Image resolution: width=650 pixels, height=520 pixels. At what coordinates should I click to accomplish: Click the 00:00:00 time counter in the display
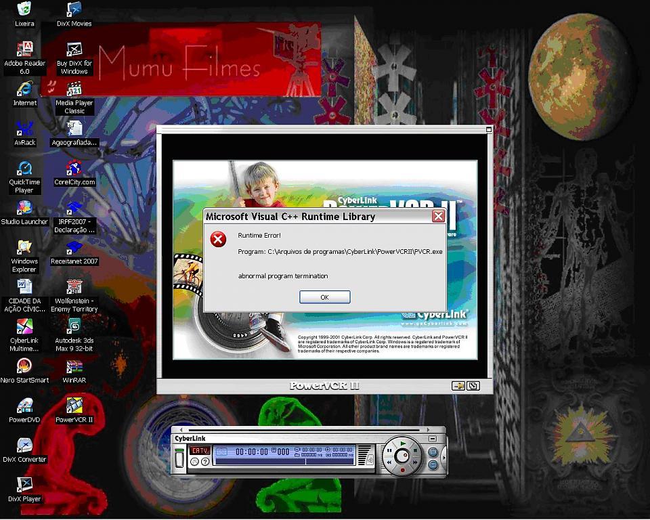[252, 452]
